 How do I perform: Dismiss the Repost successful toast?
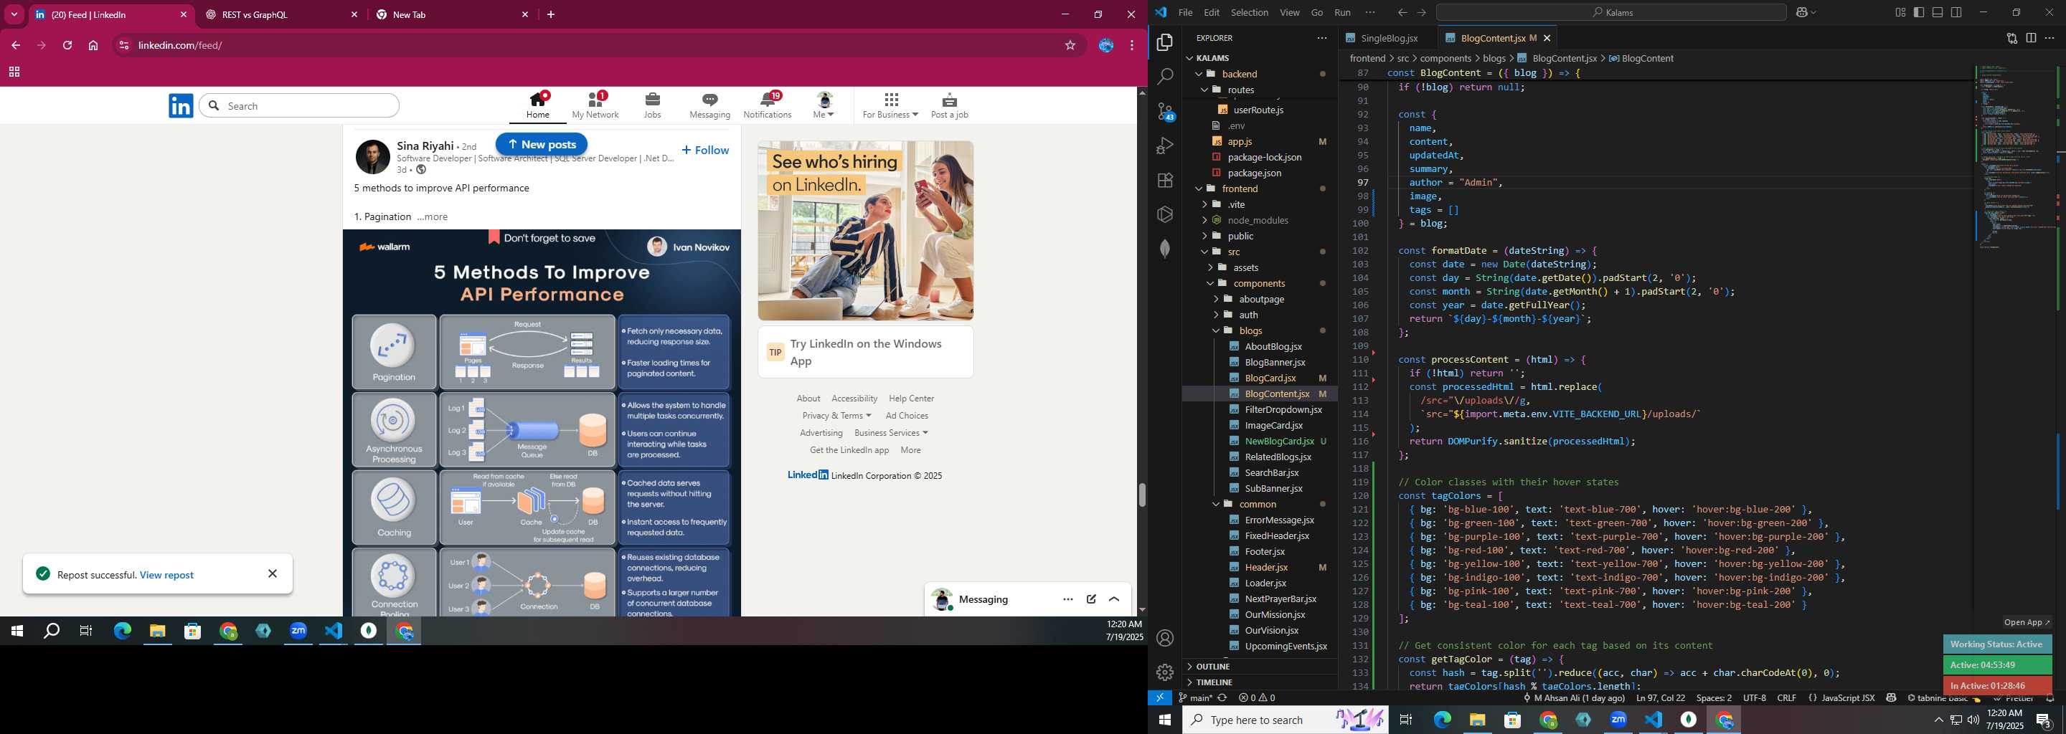tap(273, 573)
